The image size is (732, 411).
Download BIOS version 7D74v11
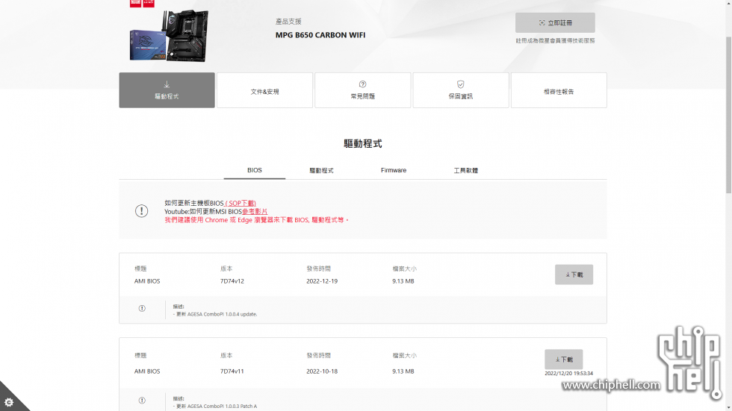[563, 360]
